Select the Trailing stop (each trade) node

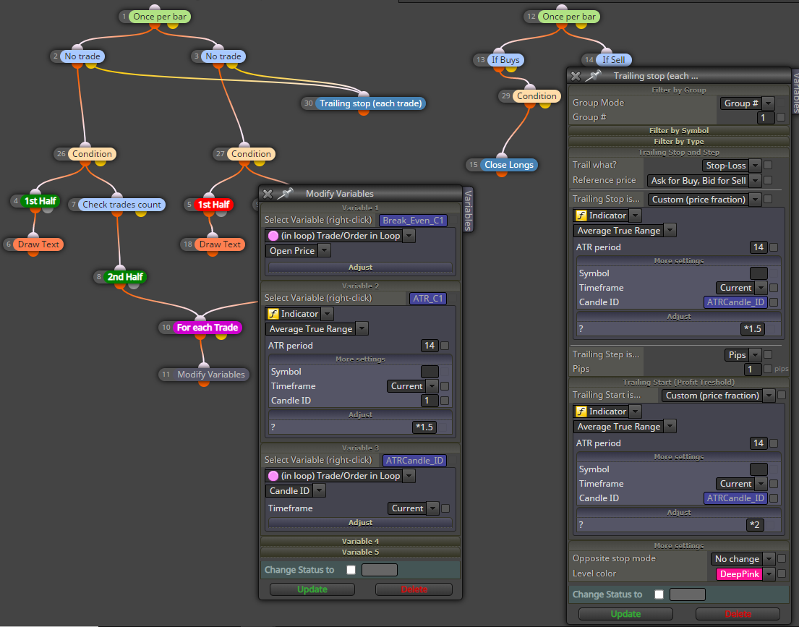point(370,103)
